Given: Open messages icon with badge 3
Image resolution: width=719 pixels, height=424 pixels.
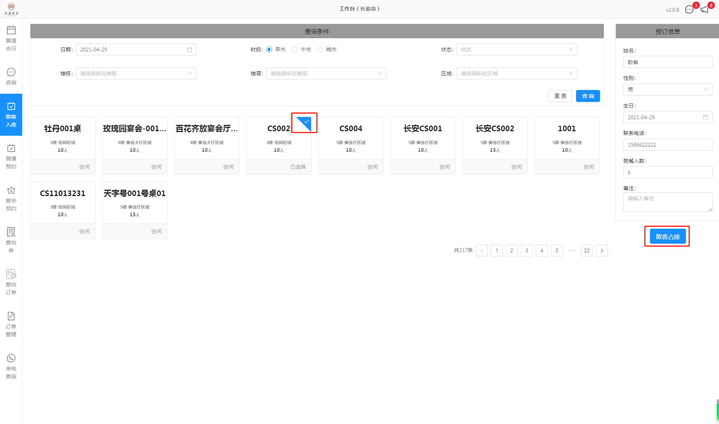Looking at the screenshot, I should point(689,9).
